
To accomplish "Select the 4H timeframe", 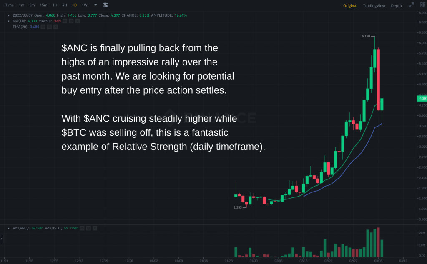I will point(65,5).
